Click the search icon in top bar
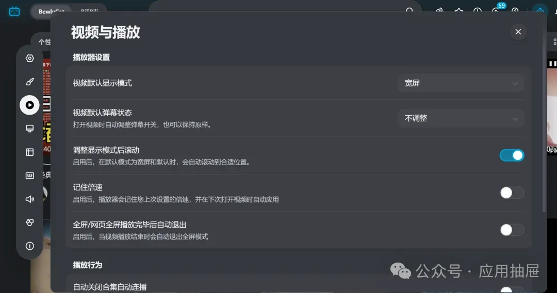The width and height of the screenshot is (557, 293). click(x=409, y=11)
